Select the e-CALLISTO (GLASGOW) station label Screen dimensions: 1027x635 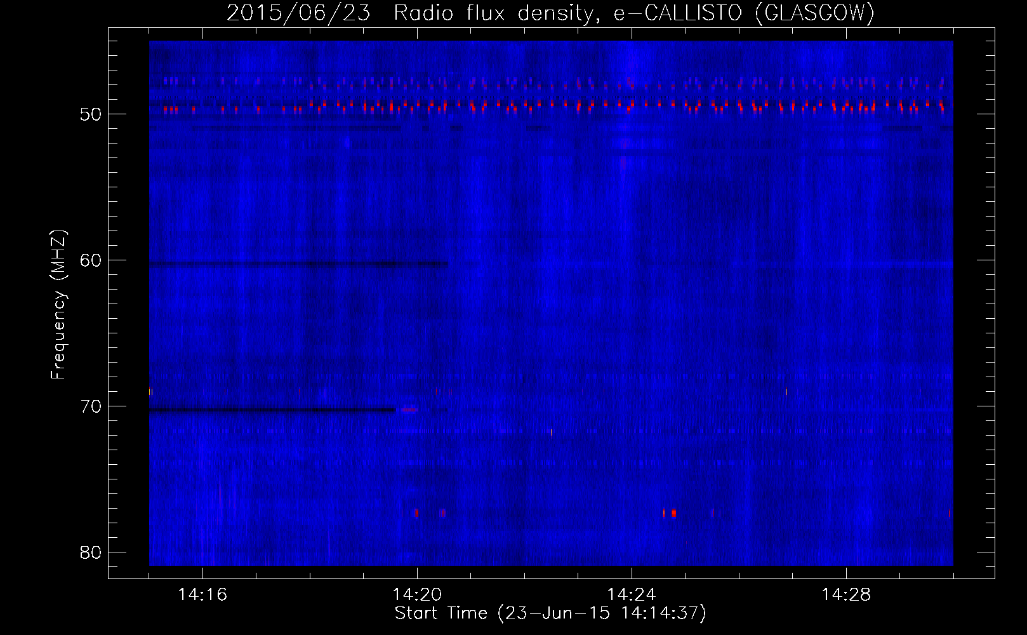tap(744, 13)
